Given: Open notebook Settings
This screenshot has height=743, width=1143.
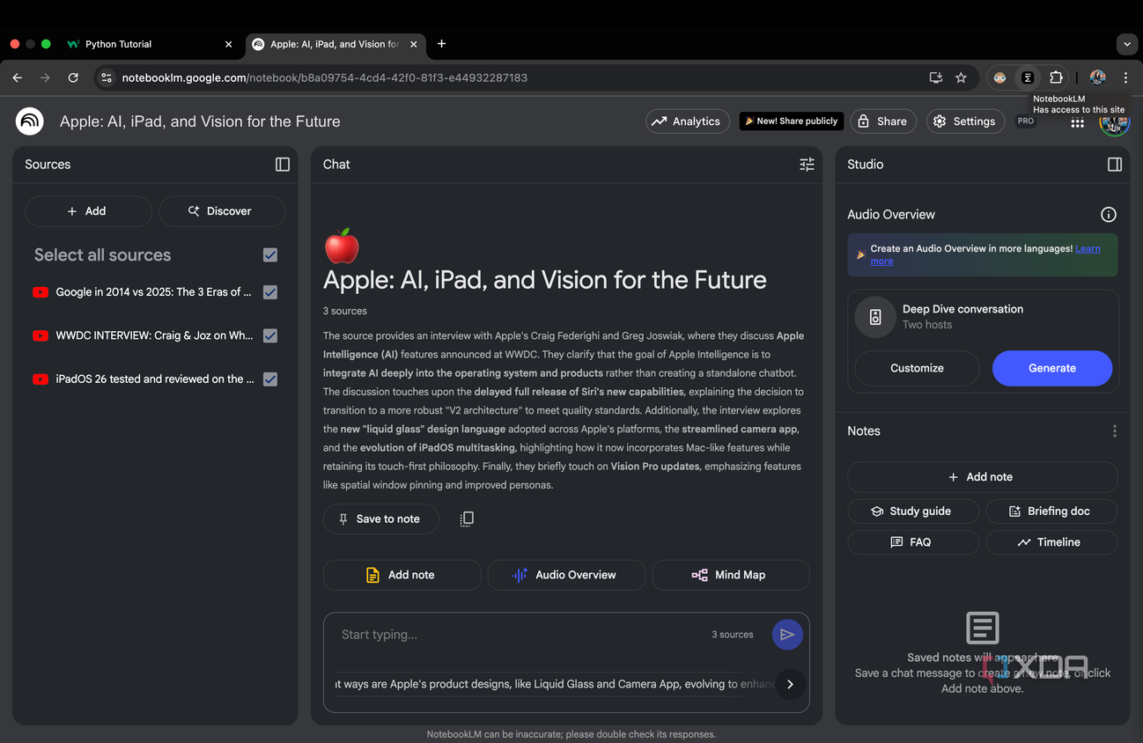Looking at the screenshot, I should pyautogui.click(x=964, y=121).
